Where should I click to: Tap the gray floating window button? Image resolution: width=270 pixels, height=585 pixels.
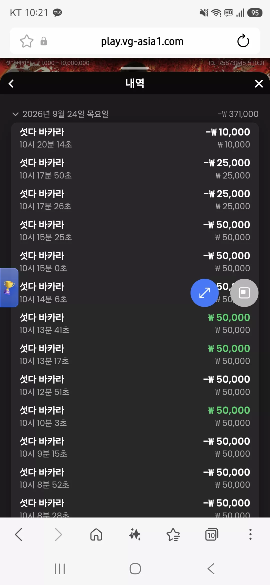[244, 293]
